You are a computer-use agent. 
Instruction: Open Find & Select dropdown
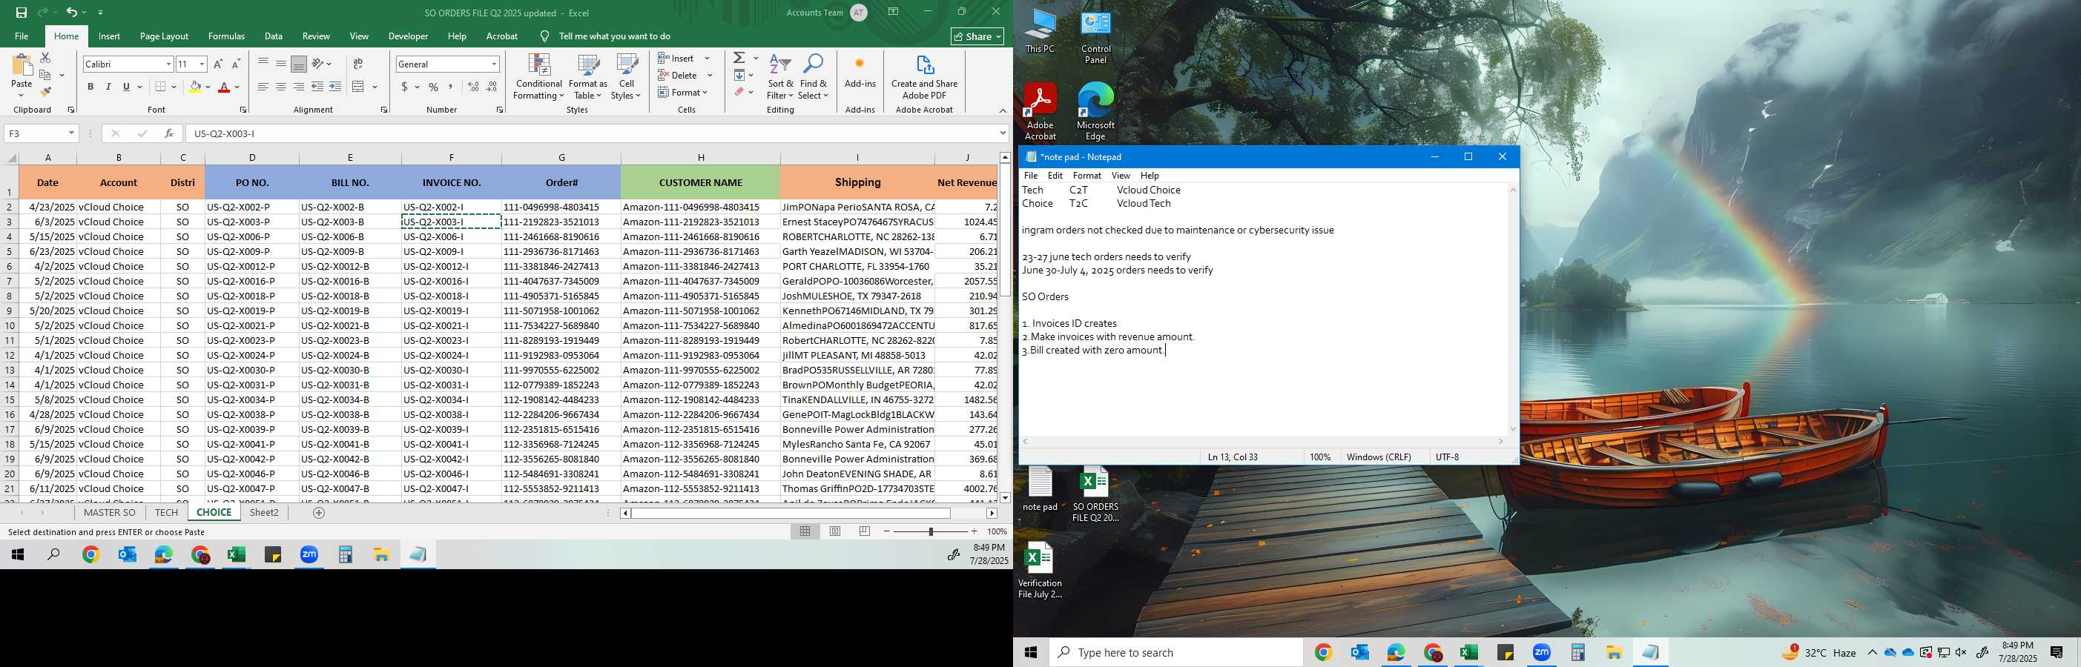coord(814,78)
